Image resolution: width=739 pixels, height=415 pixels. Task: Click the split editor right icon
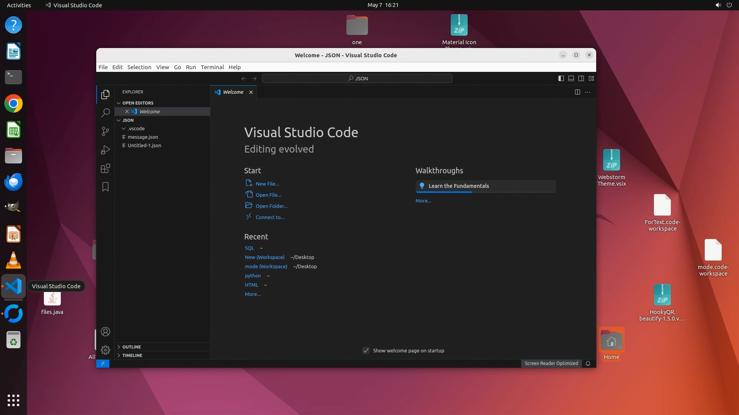tap(577, 92)
